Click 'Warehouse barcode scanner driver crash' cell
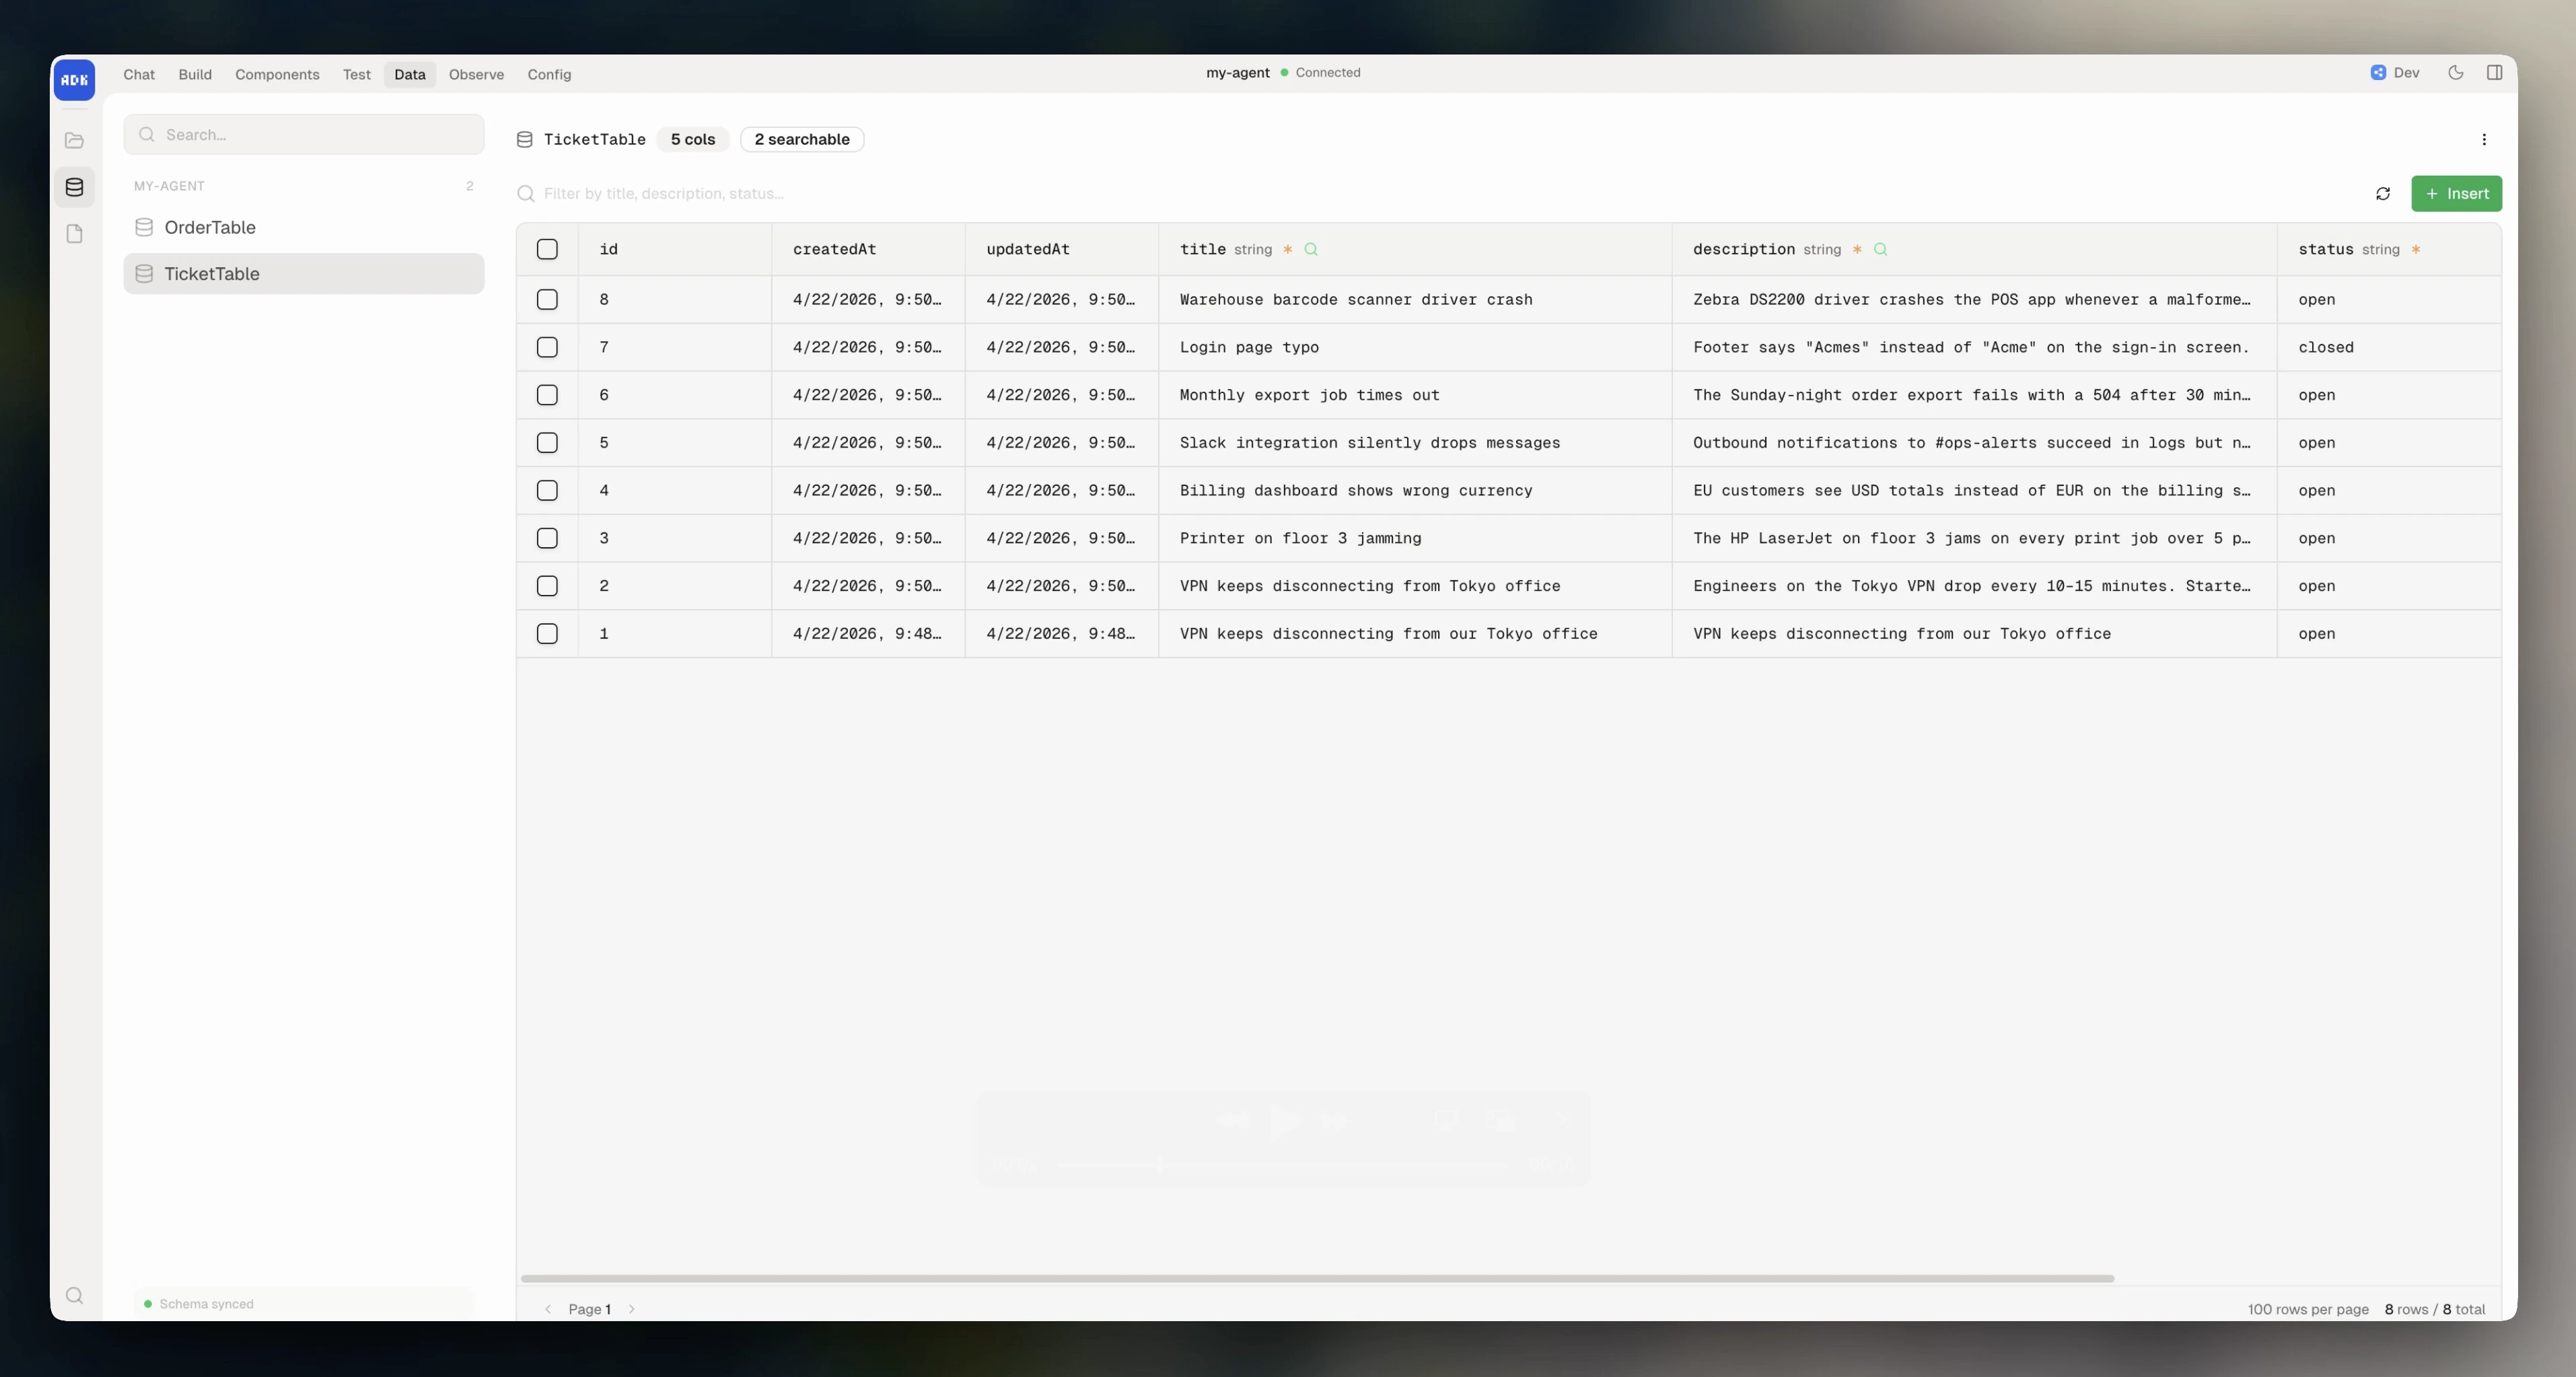Image resolution: width=2576 pixels, height=1377 pixels. 1415,299
